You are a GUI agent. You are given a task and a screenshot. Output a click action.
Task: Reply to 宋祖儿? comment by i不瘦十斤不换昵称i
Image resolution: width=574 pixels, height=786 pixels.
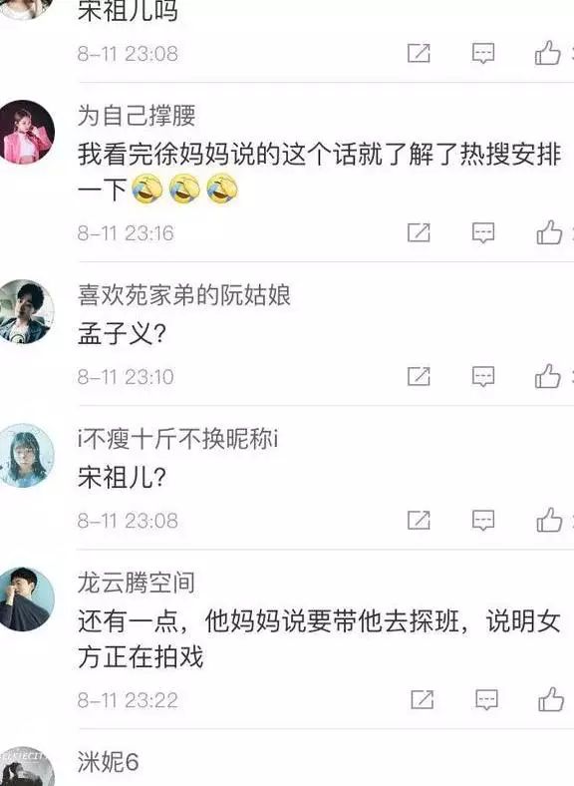click(483, 521)
